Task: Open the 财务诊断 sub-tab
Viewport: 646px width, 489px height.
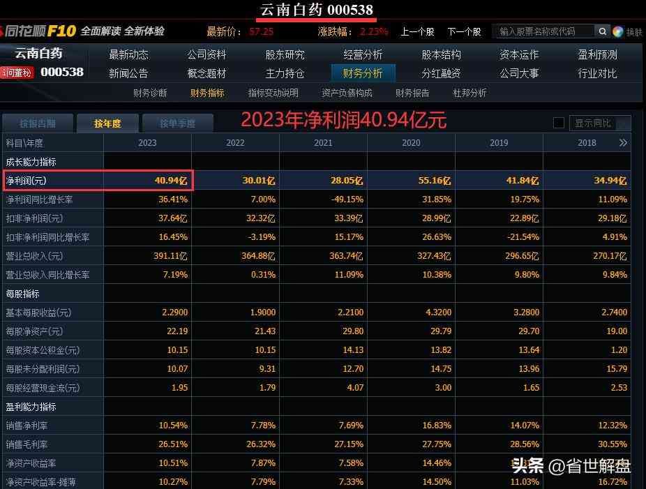Action: tap(150, 93)
